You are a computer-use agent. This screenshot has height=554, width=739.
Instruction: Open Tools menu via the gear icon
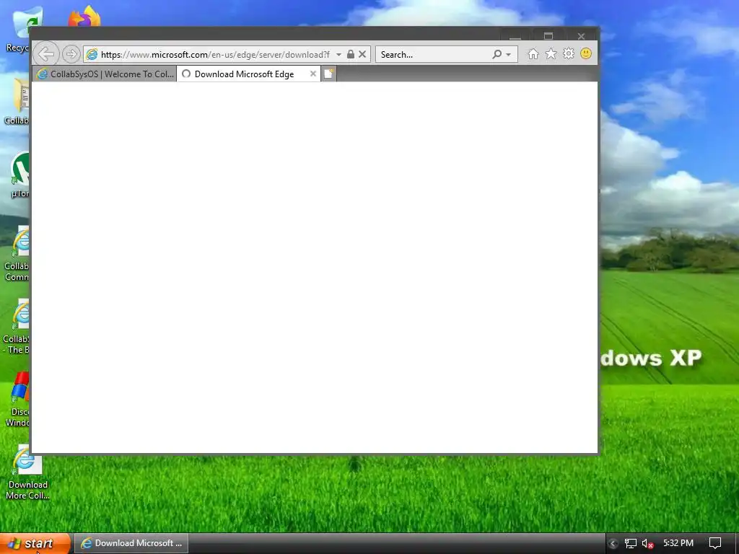coord(569,53)
